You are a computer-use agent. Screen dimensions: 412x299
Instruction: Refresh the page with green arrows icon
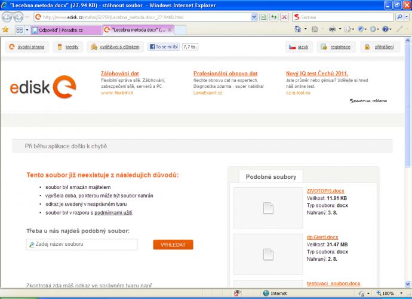[x=274, y=17]
